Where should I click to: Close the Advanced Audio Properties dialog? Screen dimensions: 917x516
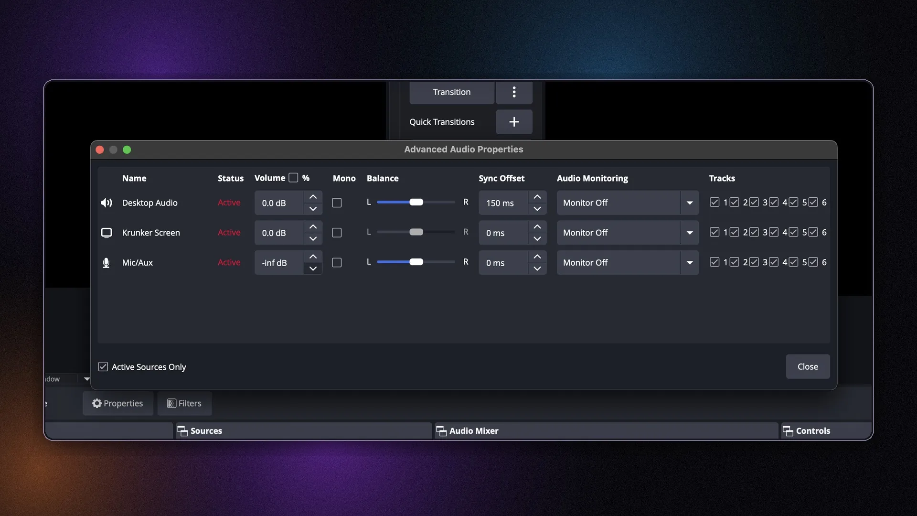pyautogui.click(x=808, y=366)
